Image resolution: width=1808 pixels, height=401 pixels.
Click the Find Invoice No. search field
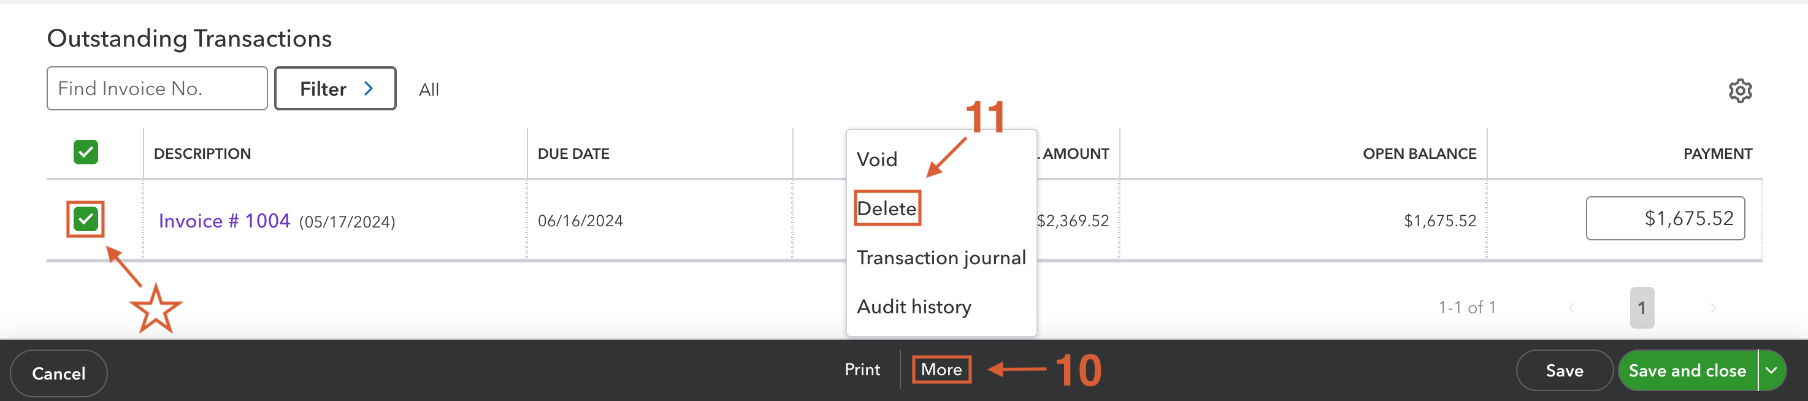tap(156, 88)
